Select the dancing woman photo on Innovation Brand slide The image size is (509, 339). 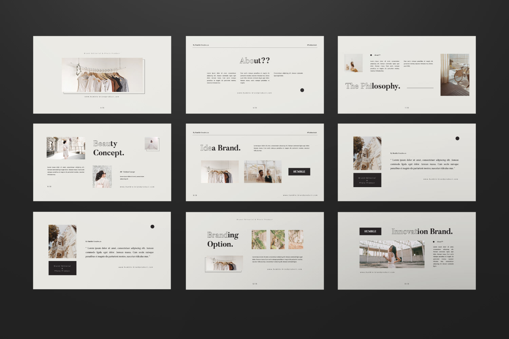[x=392, y=254]
